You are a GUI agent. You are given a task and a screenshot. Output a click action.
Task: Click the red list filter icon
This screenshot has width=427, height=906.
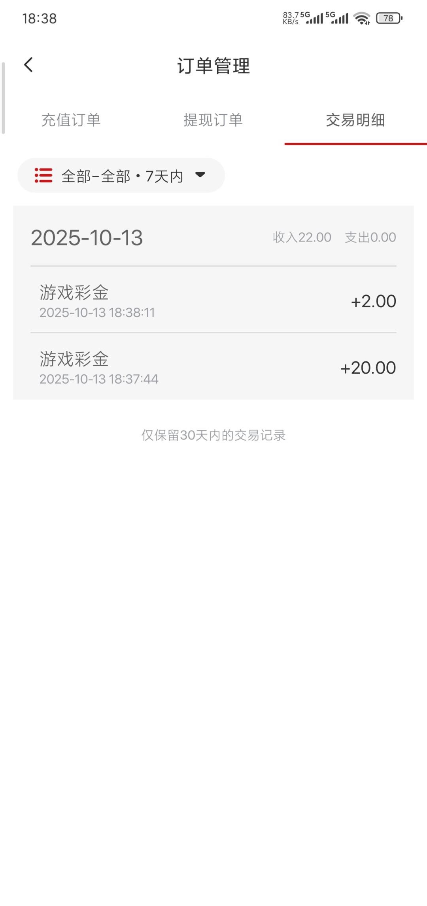point(43,175)
